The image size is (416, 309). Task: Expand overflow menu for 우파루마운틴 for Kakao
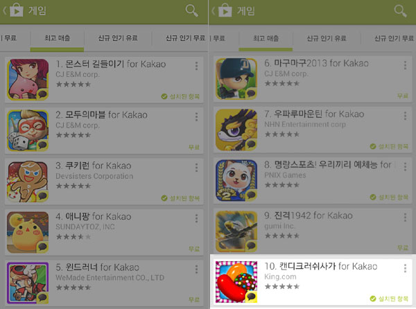(405, 116)
